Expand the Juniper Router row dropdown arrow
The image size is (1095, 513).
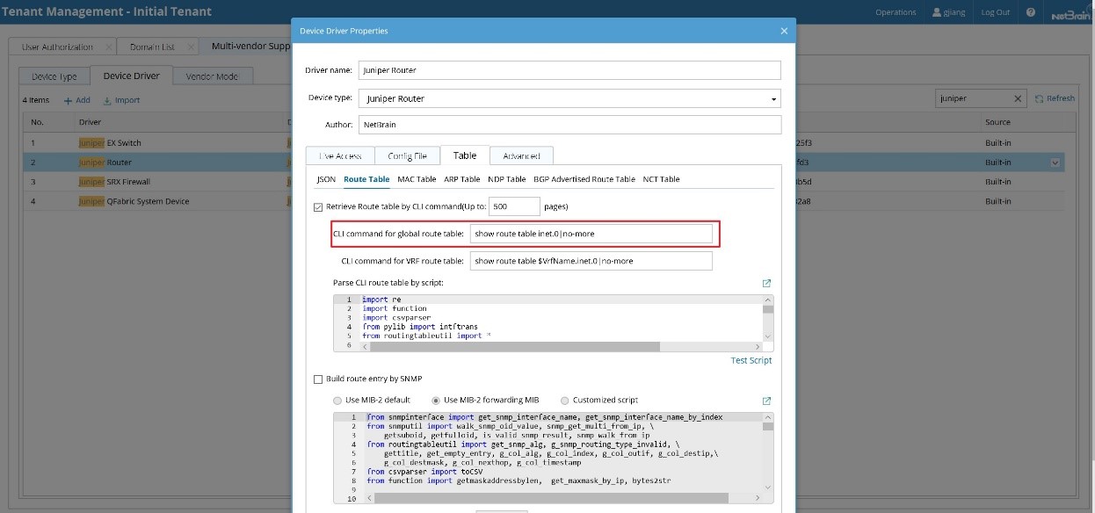click(1055, 163)
